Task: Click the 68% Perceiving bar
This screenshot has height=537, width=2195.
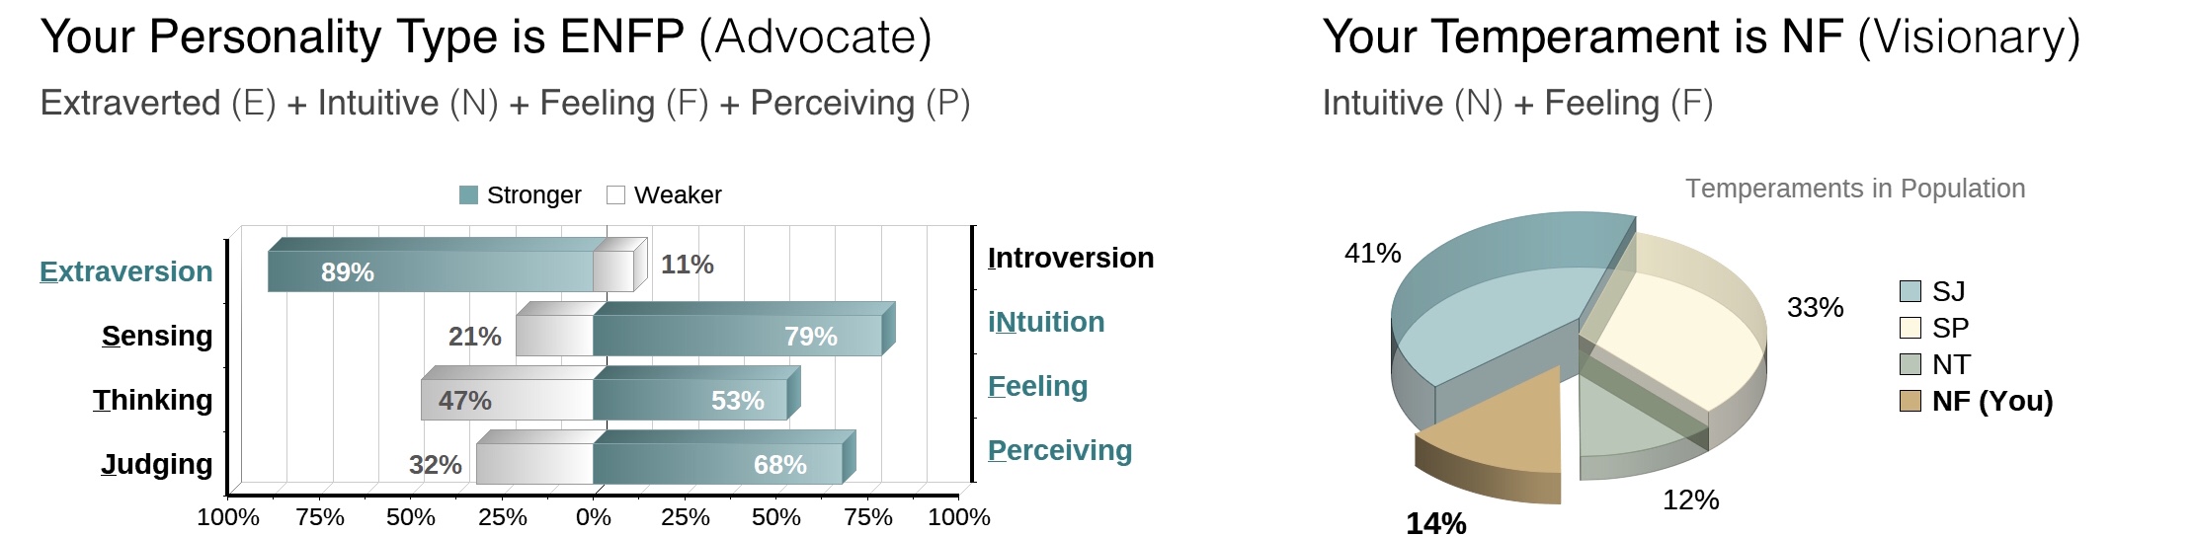Action: click(716, 464)
